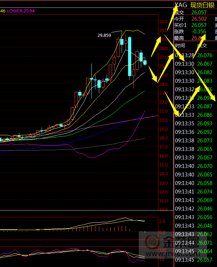Click the 28.0 price axis label
Screen dimensions: 217x267
[x=163, y=49]
